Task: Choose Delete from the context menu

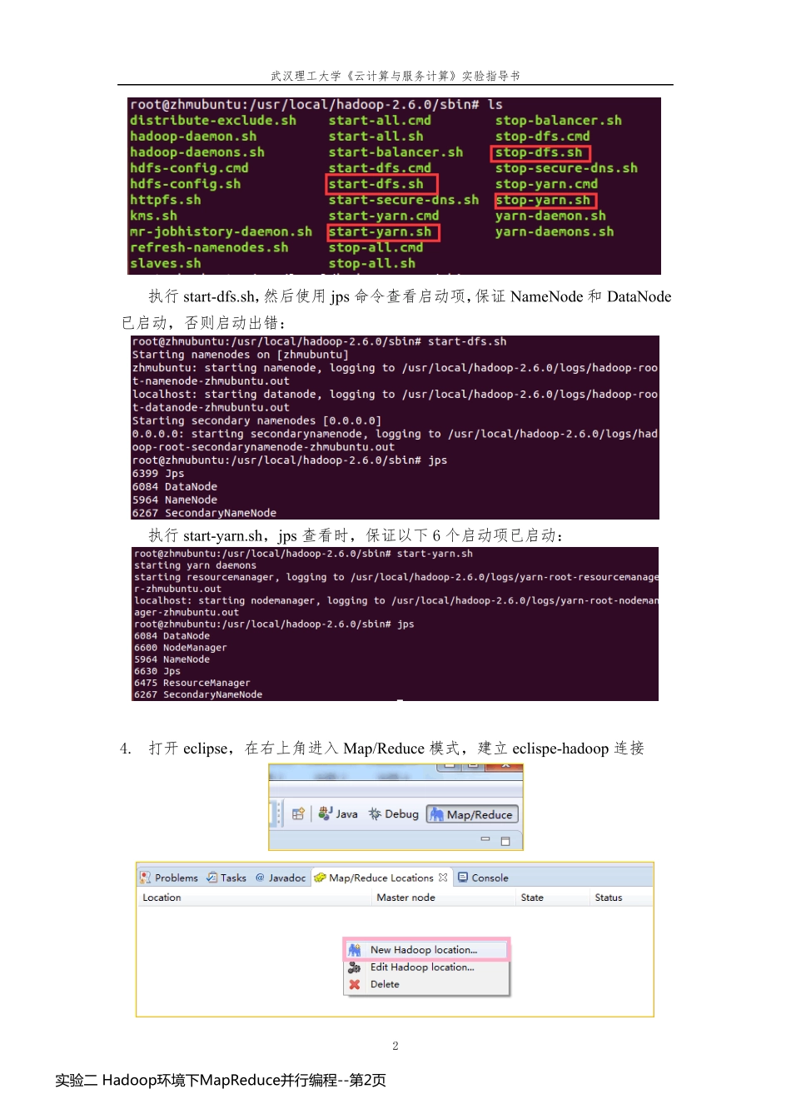Action: click(425, 984)
